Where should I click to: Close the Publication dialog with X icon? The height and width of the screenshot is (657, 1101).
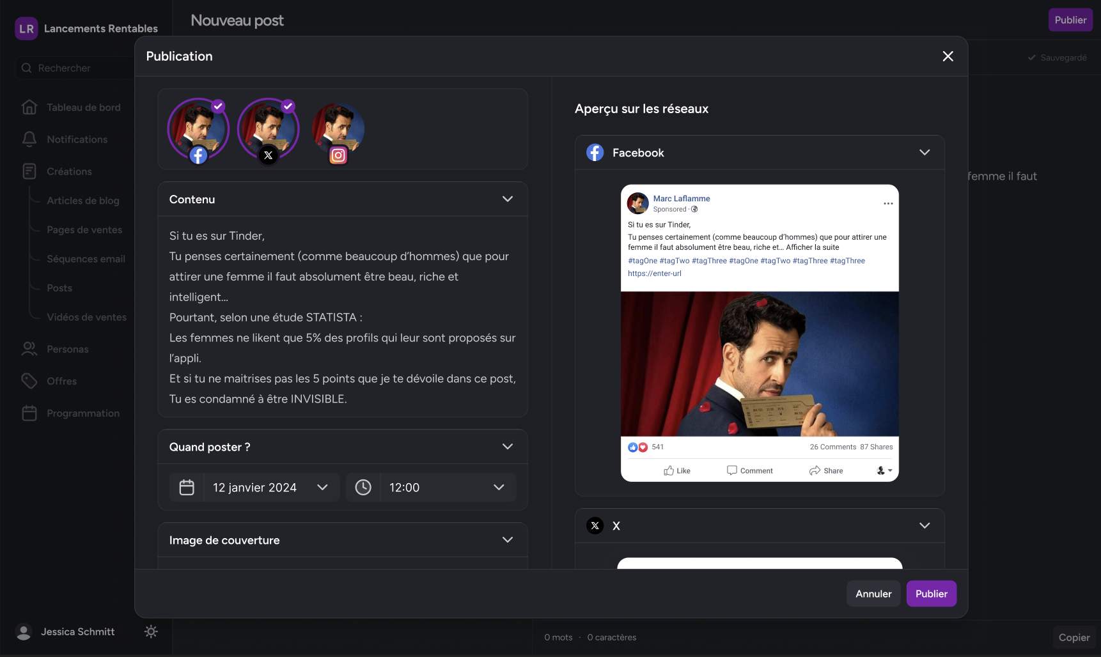948,56
